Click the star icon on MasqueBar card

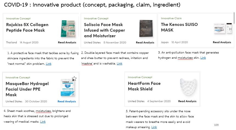[74, 78]
